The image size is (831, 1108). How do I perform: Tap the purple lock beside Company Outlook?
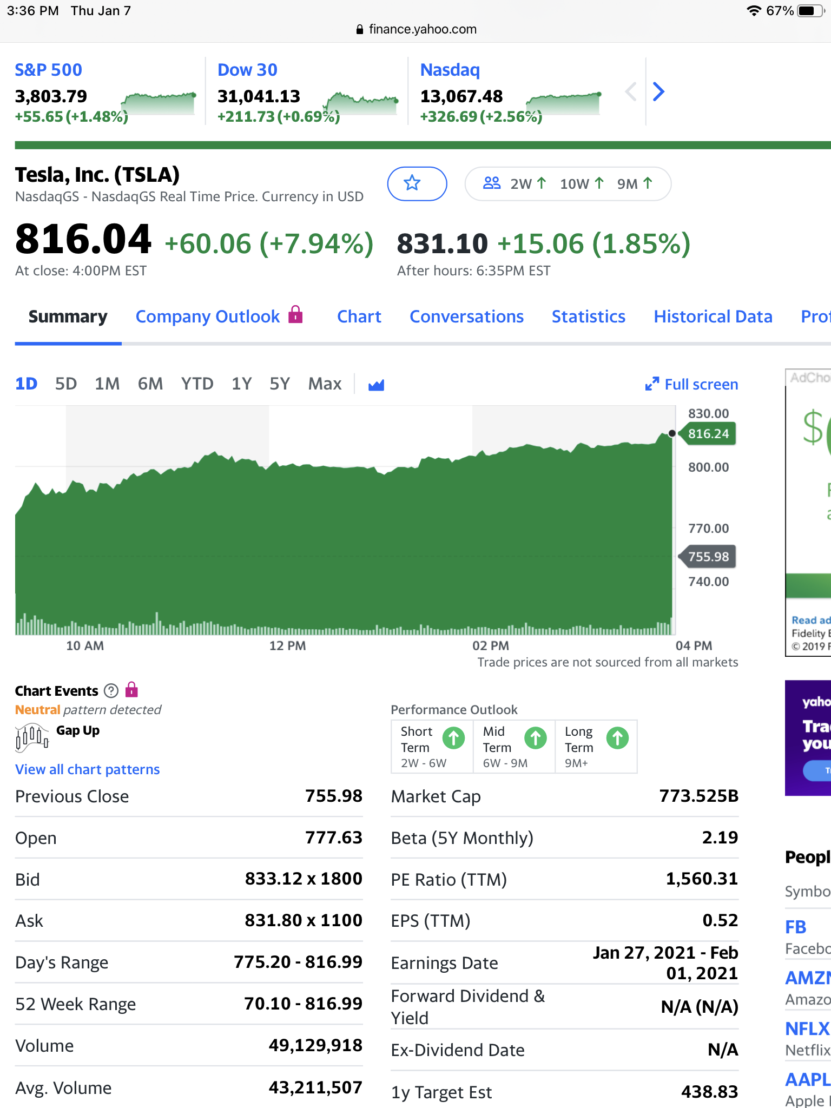coord(295,314)
